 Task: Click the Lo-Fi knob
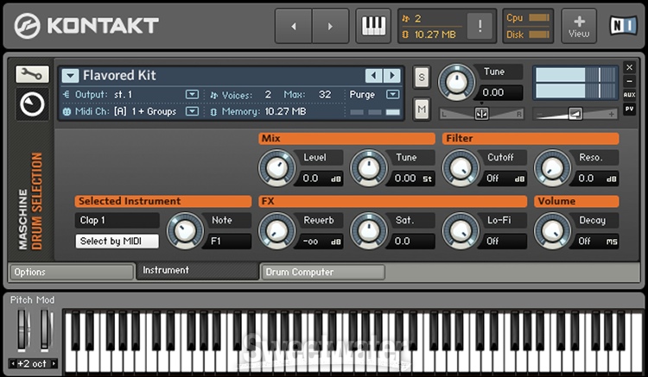[x=461, y=231]
